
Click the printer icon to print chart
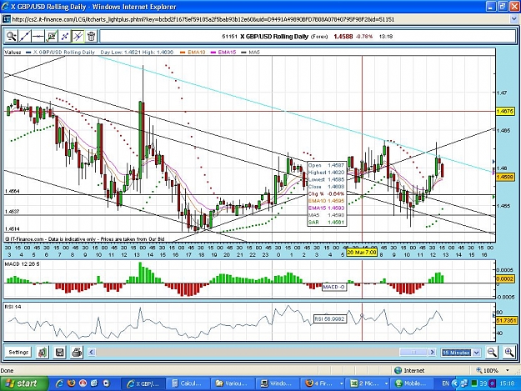pos(77,352)
